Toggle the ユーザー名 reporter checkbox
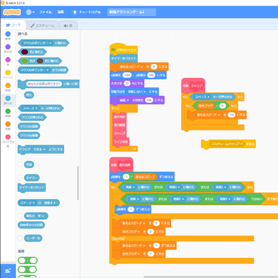278x278 pixels. tap(20, 238)
